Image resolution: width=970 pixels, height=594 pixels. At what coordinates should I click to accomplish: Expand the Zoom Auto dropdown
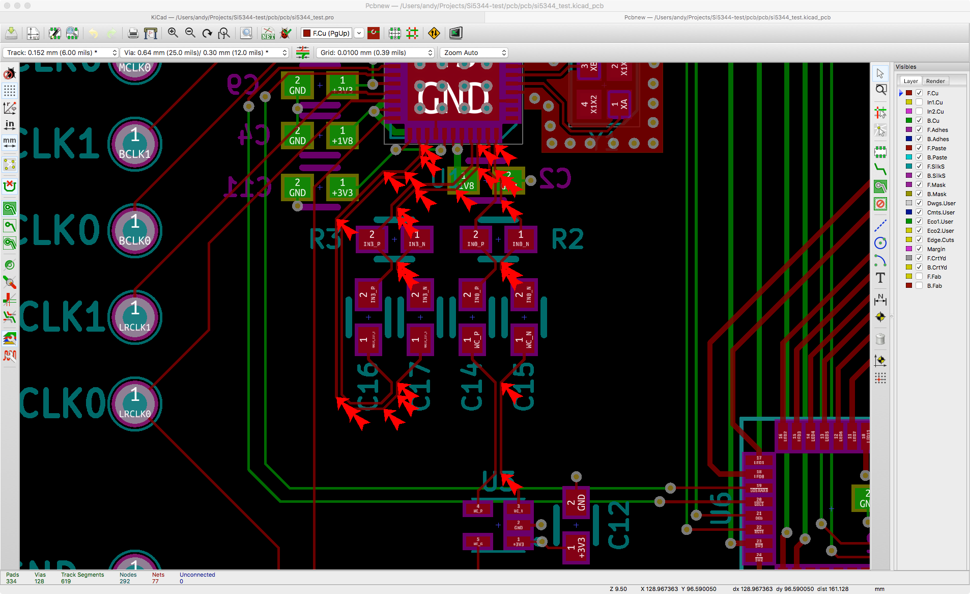[474, 53]
